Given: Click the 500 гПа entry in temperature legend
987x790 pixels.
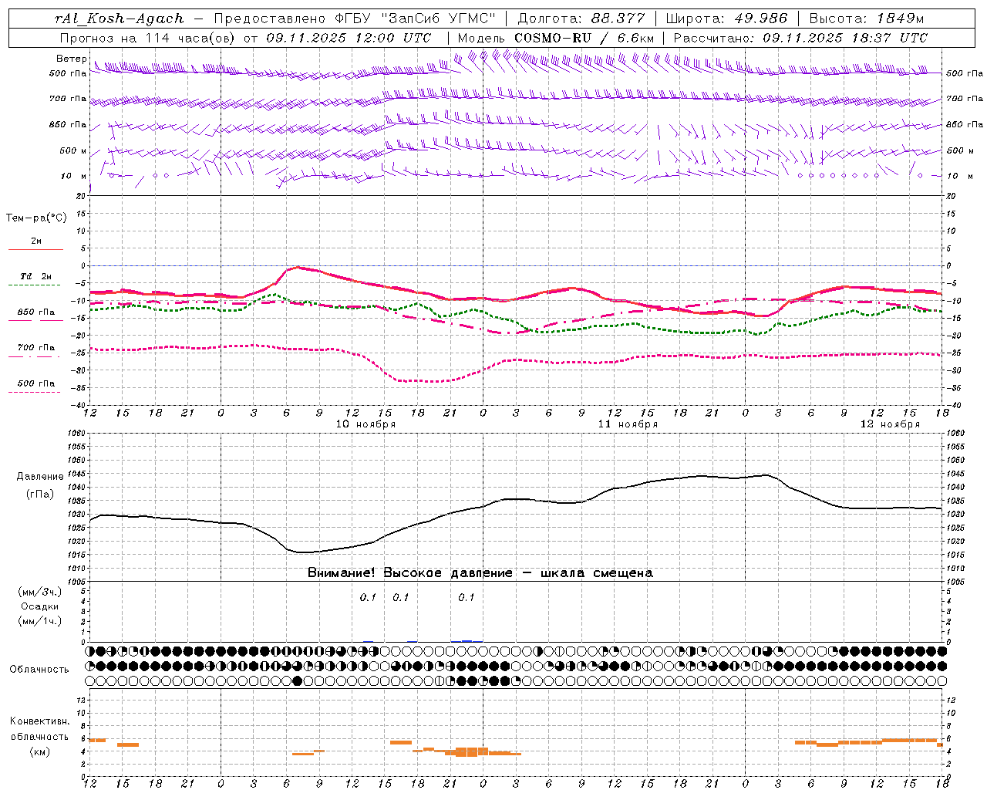Looking at the screenshot, I should point(36,383).
